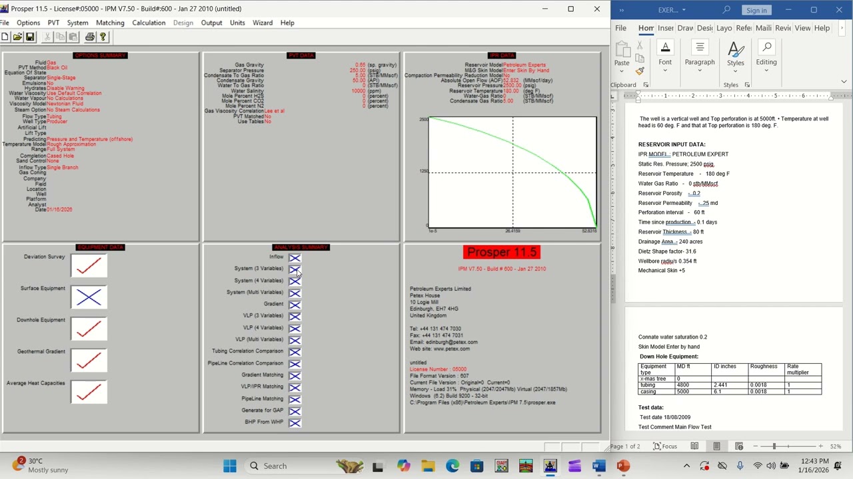
Task: Click the Paste icon in Word ribbon
Action: [622, 50]
